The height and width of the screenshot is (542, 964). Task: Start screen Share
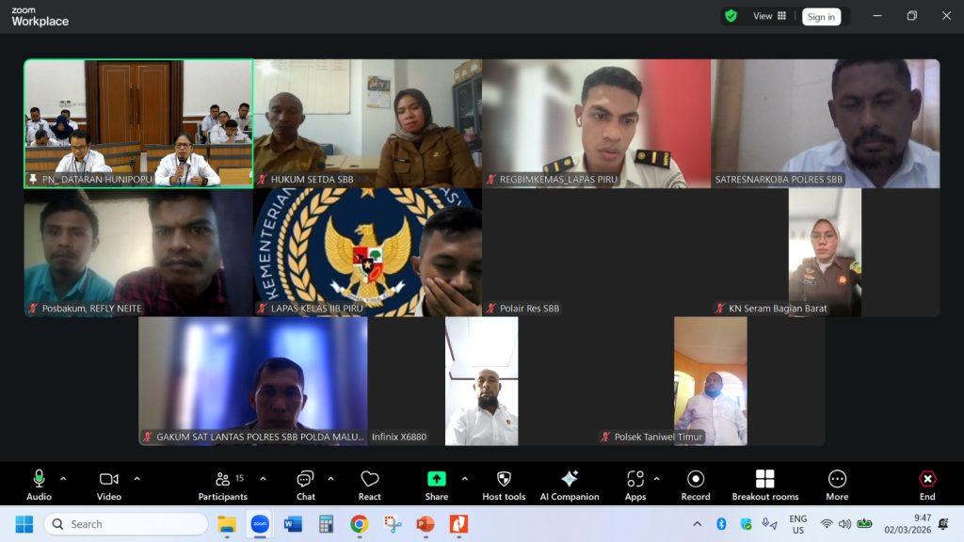coord(437,484)
